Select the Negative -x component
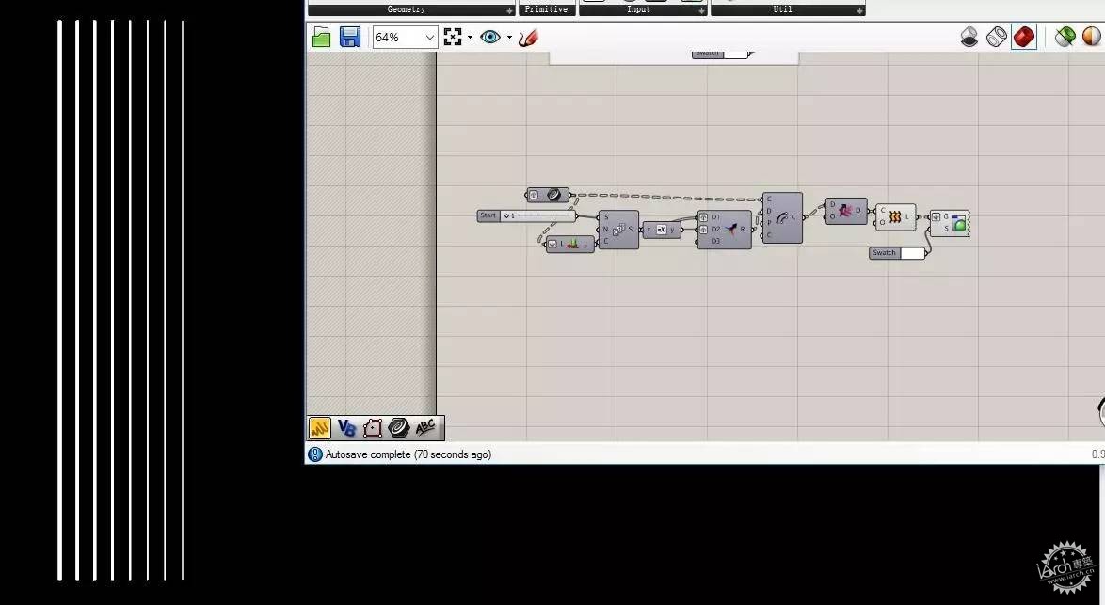Viewport: 1105px width, 605px height. click(662, 230)
